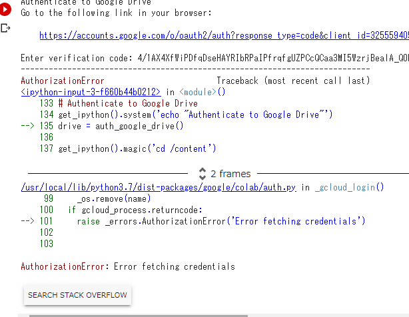409x317 pixels.
Task: Click the <module> text in traceback
Action: point(199,92)
